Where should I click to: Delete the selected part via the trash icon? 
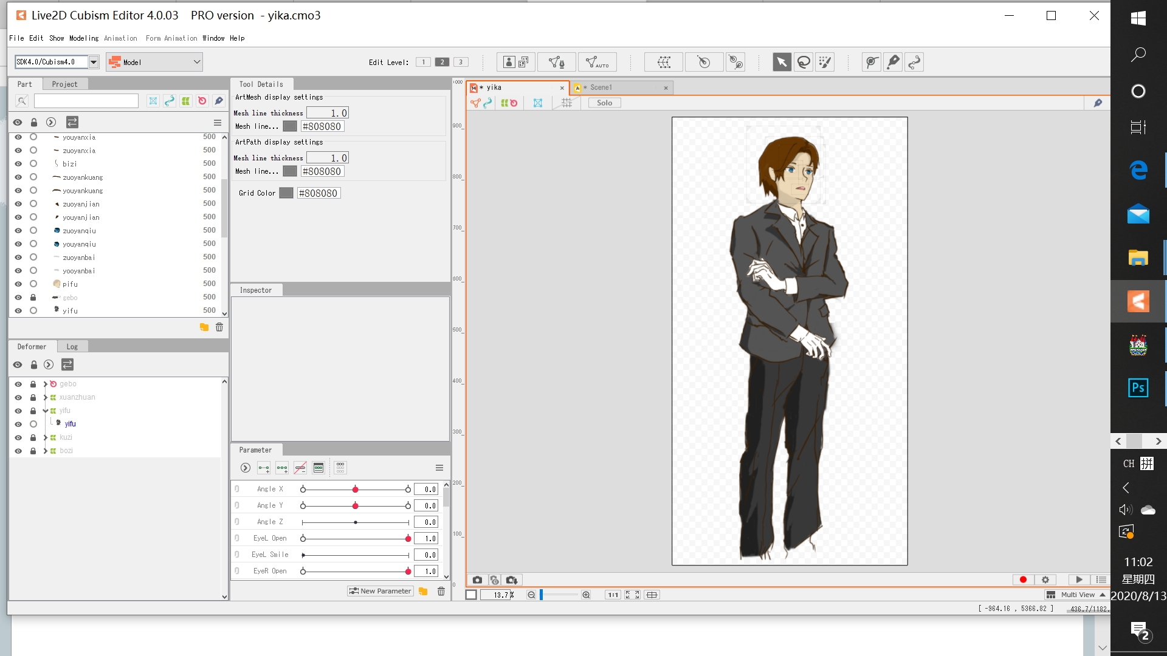pyautogui.click(x=219, y=327)
